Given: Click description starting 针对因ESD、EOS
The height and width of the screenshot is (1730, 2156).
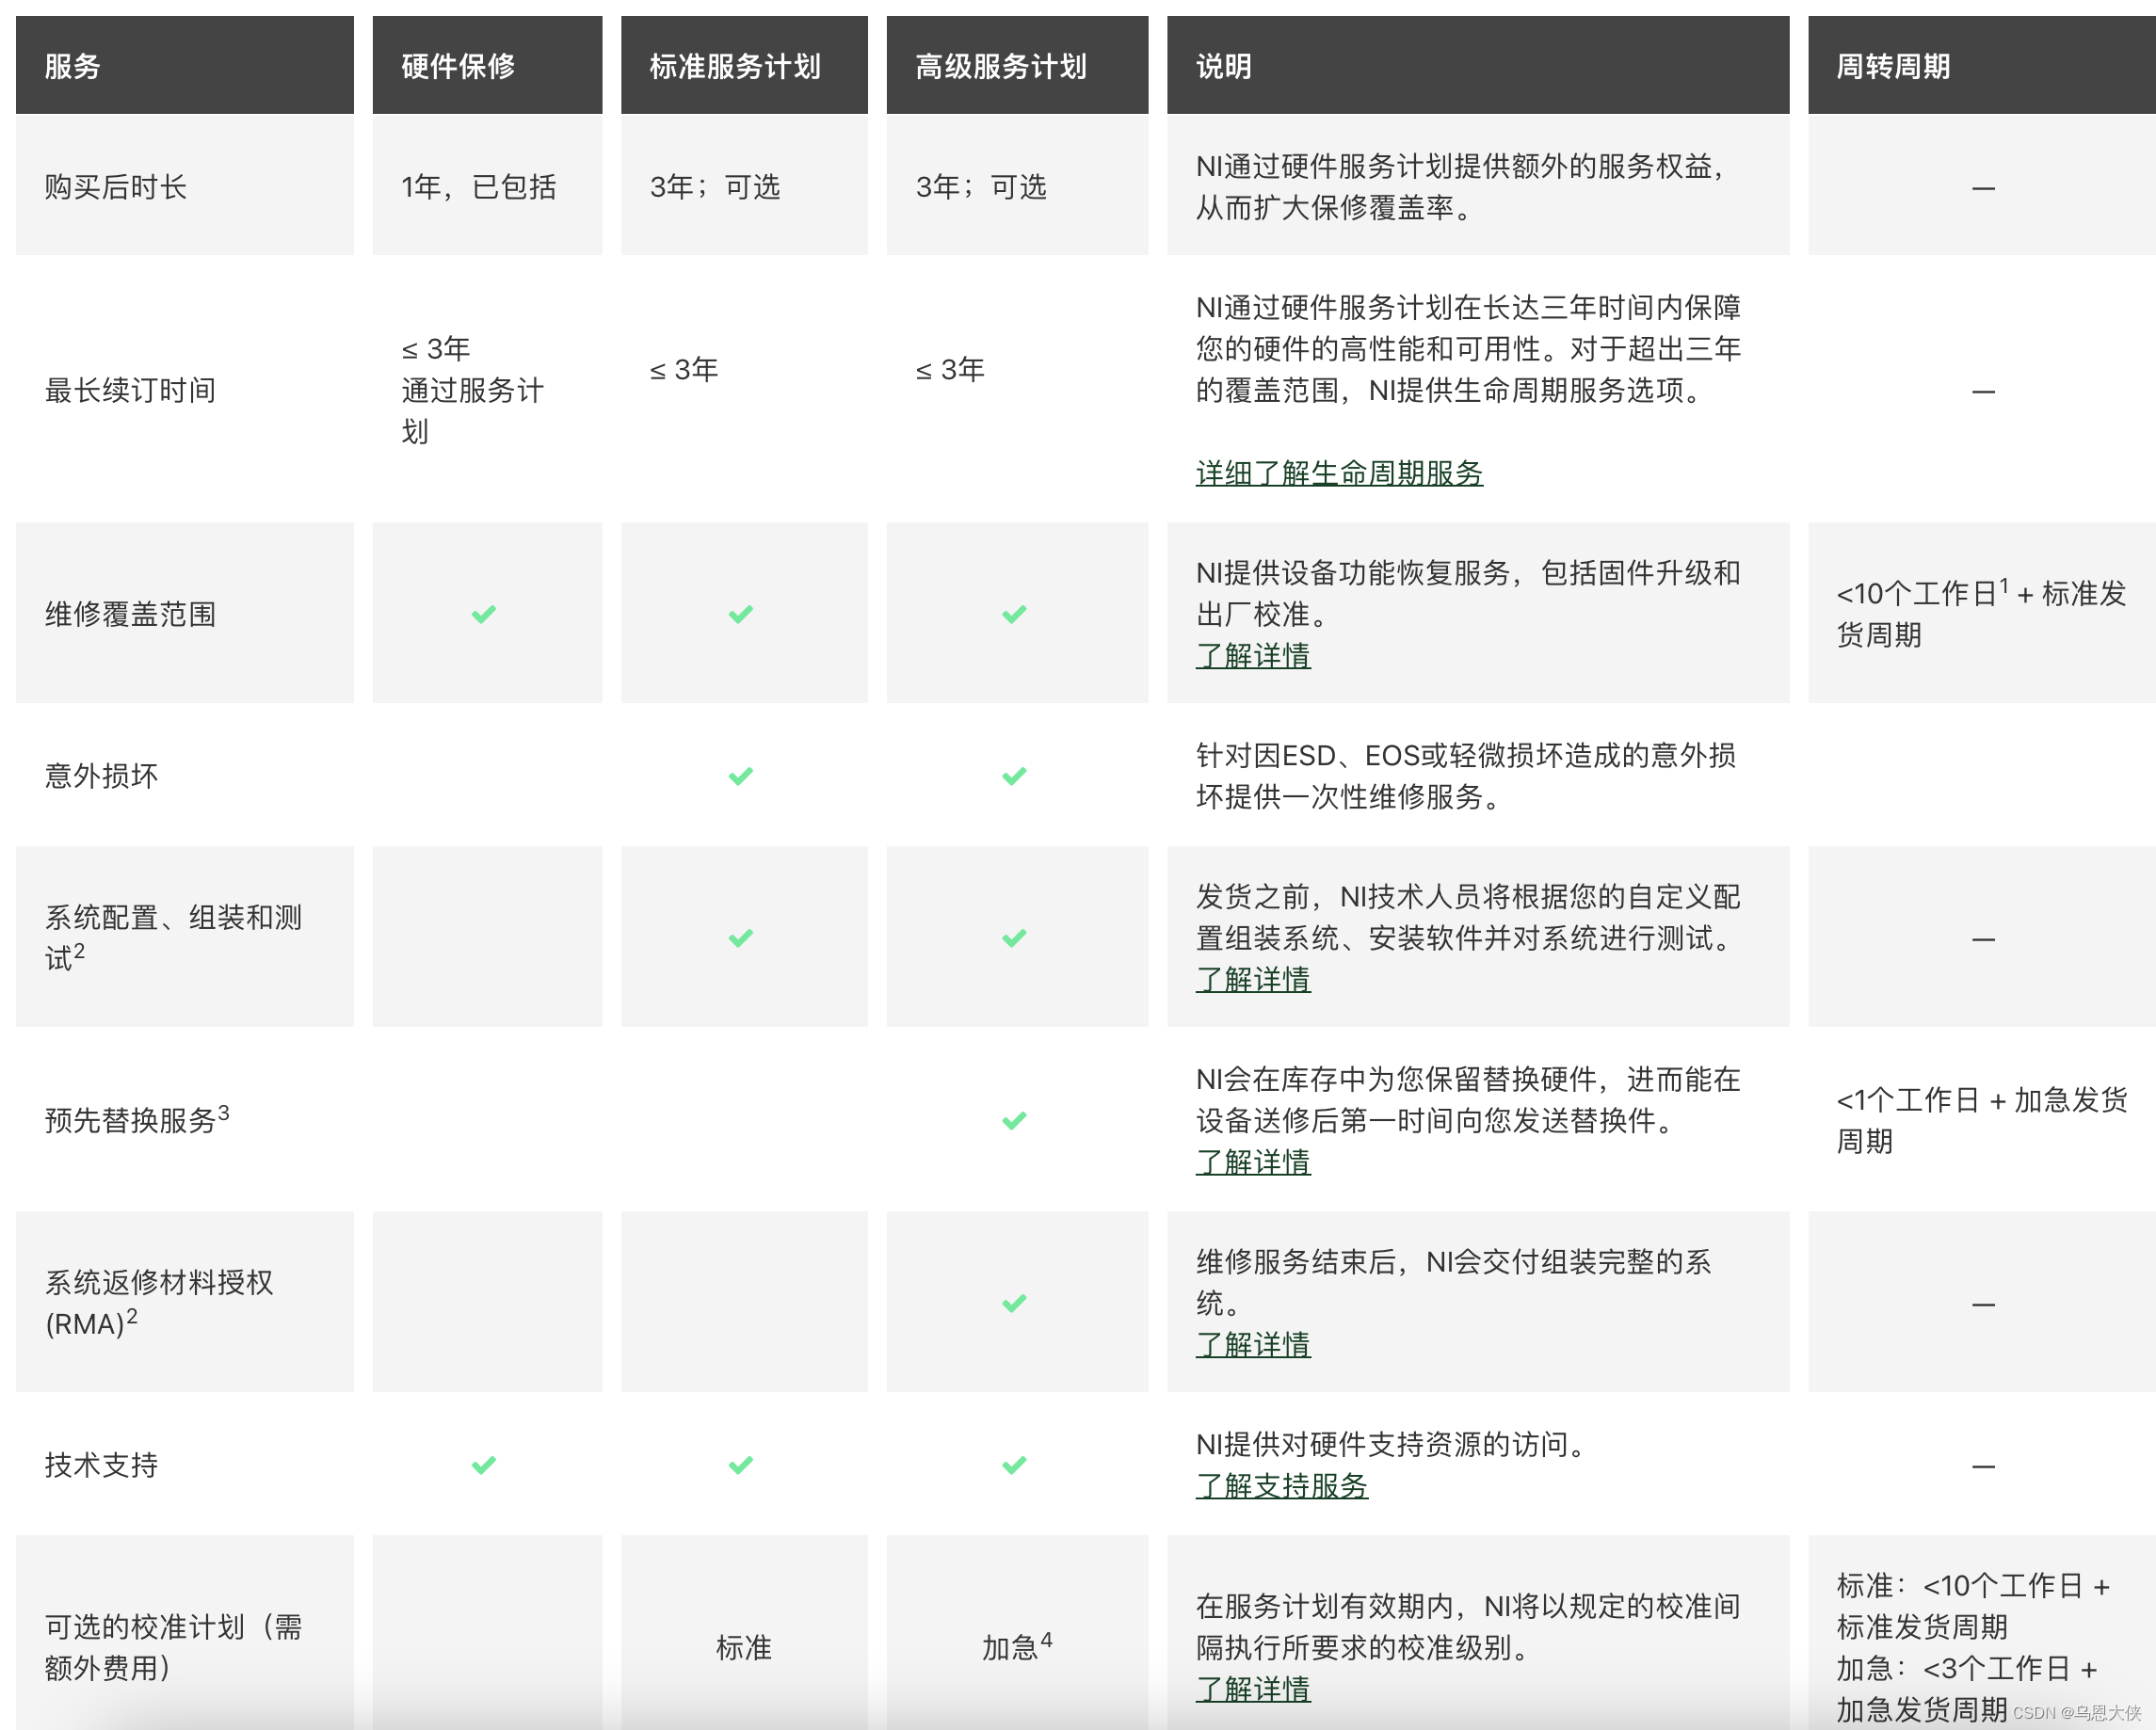Looking at the screenshot, I should (1466, 776).
